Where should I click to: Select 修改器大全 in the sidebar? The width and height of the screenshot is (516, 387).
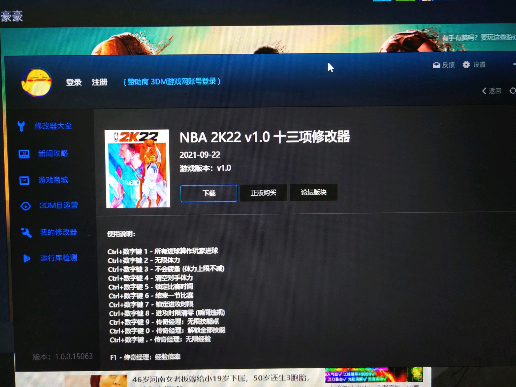53,126
